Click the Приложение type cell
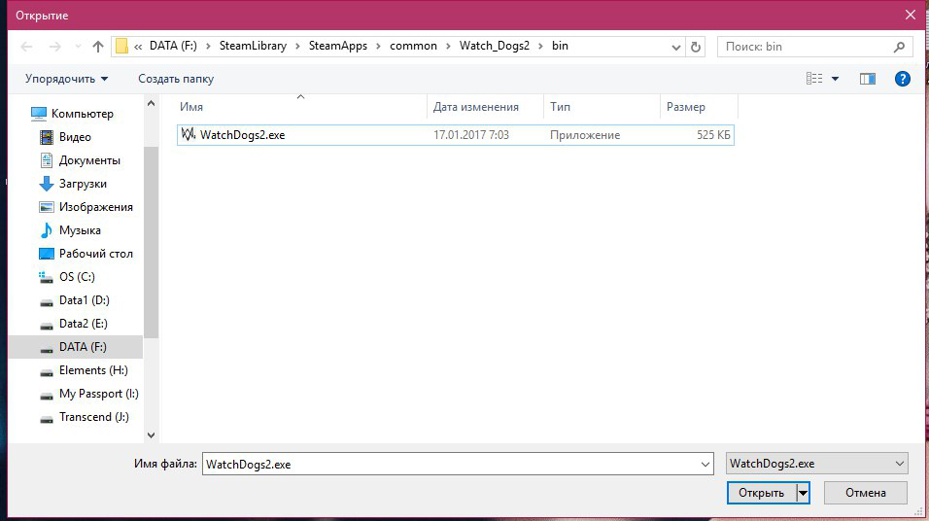 [585, 135]
